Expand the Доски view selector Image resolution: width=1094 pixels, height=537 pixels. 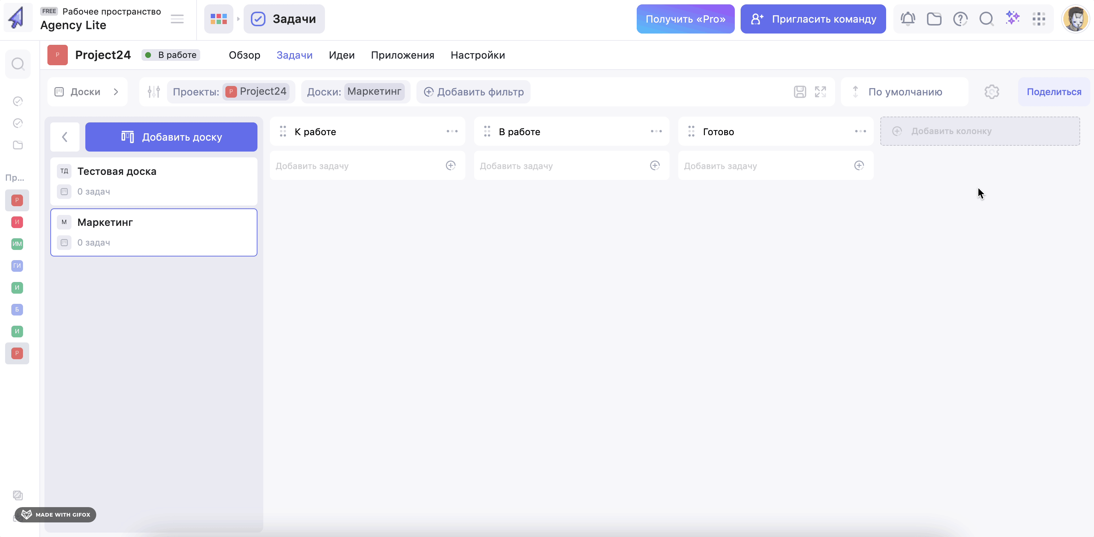coord(87,91)
